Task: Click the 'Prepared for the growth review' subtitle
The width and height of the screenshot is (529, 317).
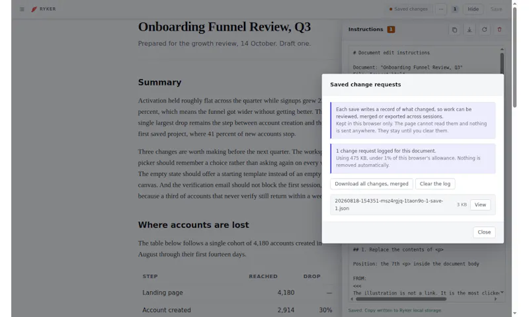Action: [x=224, y=44]
